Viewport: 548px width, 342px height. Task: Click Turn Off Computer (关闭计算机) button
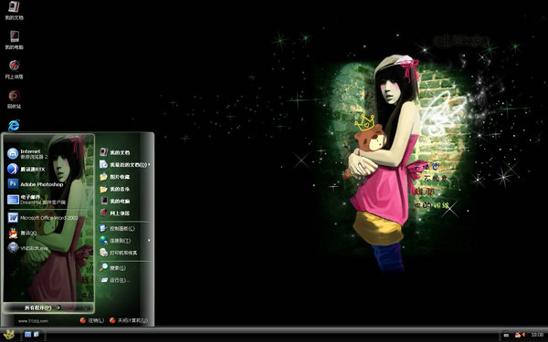click(x=128, y=320)
